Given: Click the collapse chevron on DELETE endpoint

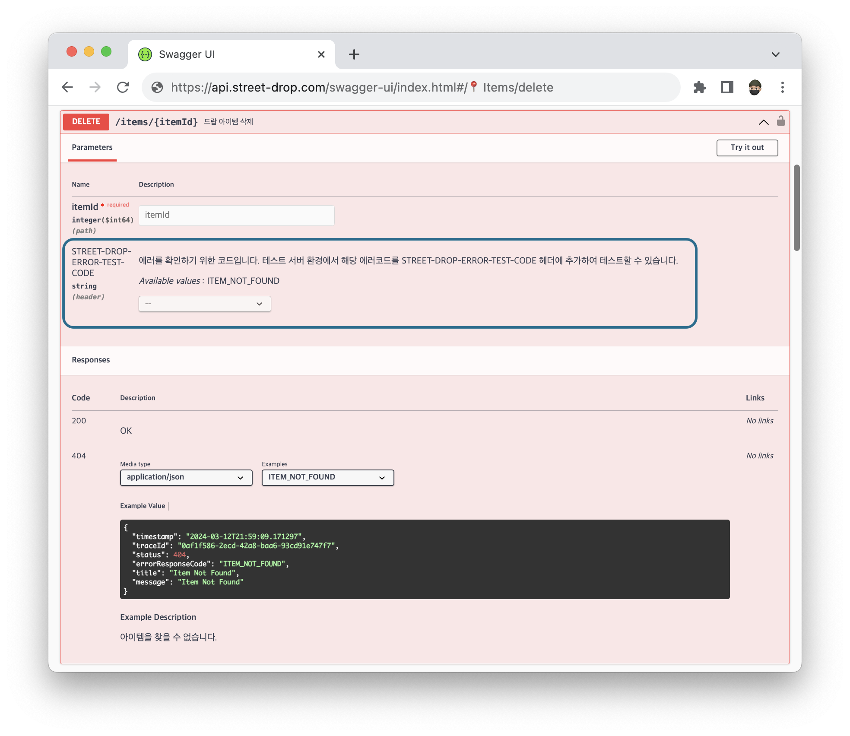Looking at the screenshot, I should coord(763,121).
